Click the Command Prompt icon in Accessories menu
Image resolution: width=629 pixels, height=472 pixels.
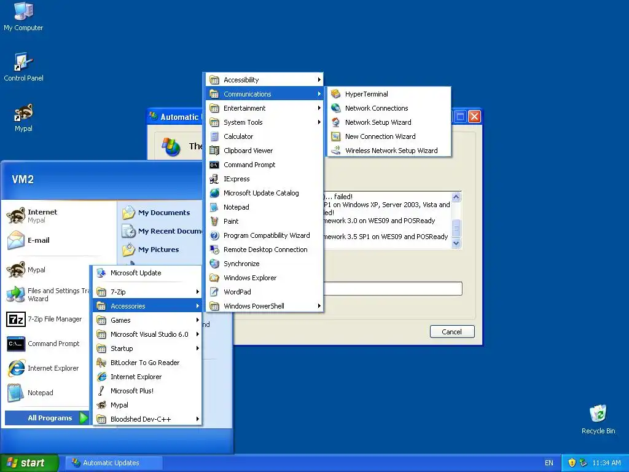click(x=214, y=165)
